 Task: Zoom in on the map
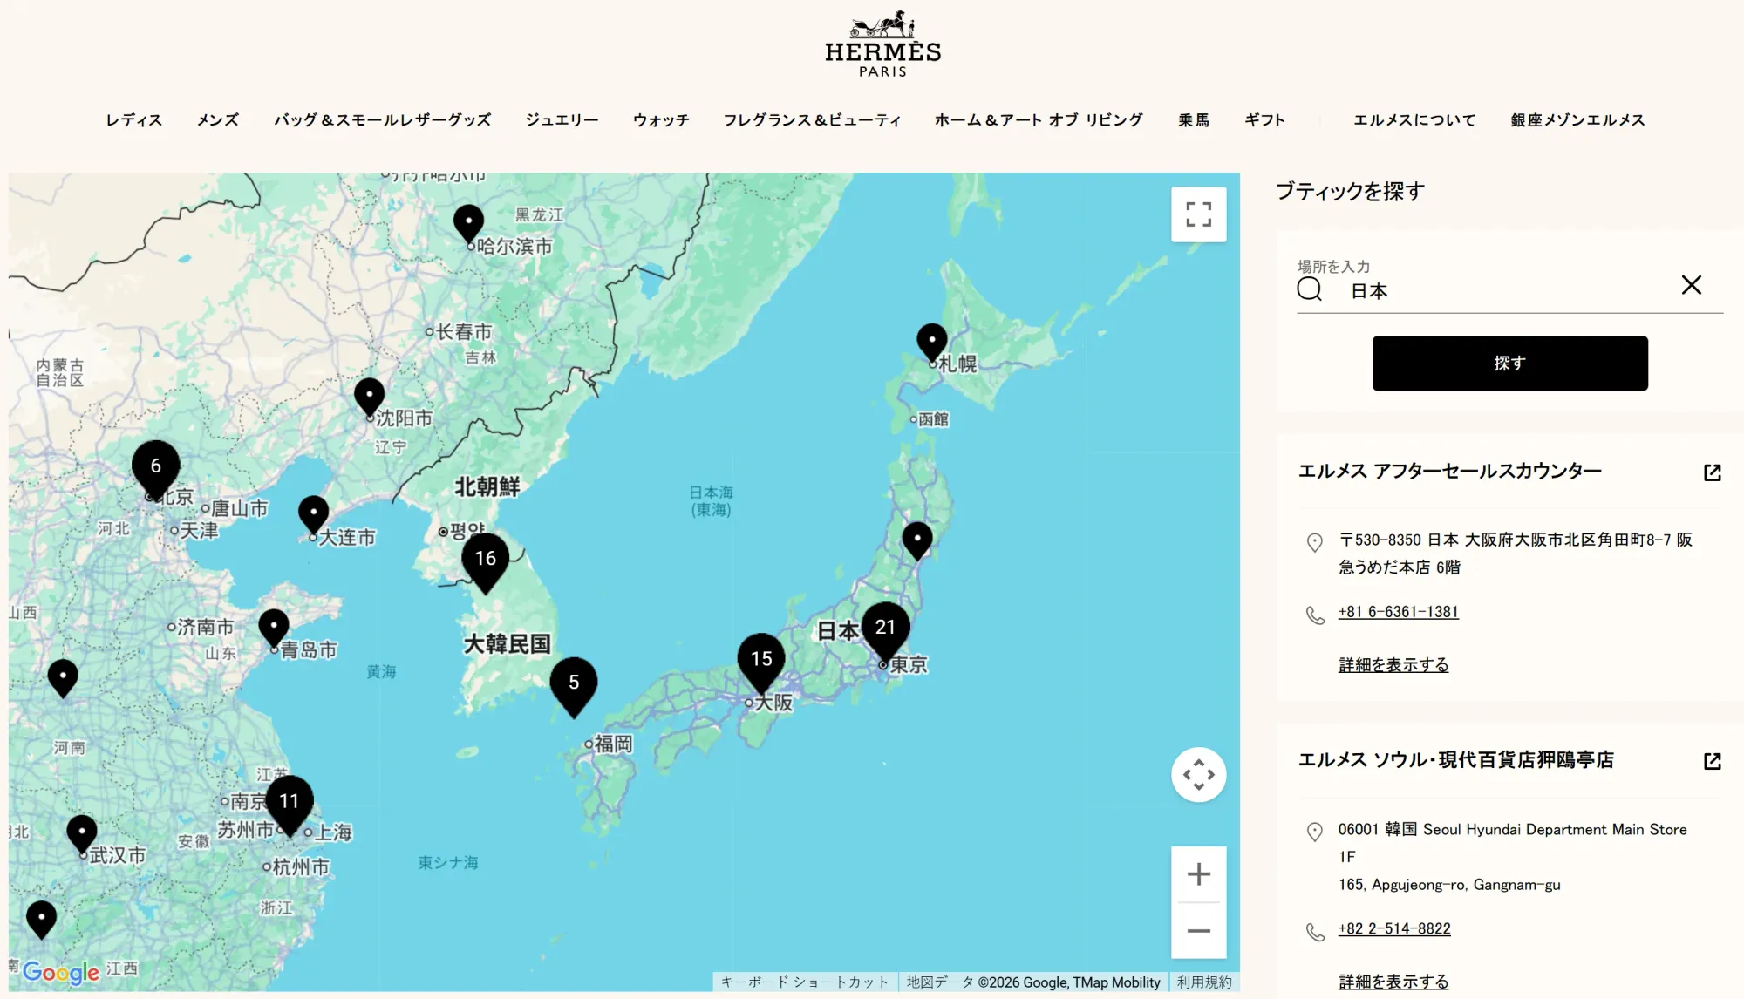coord(1198,873)
